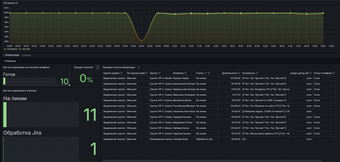Select operator Ковчинская Екатерина cell

(x=183, y=84)
